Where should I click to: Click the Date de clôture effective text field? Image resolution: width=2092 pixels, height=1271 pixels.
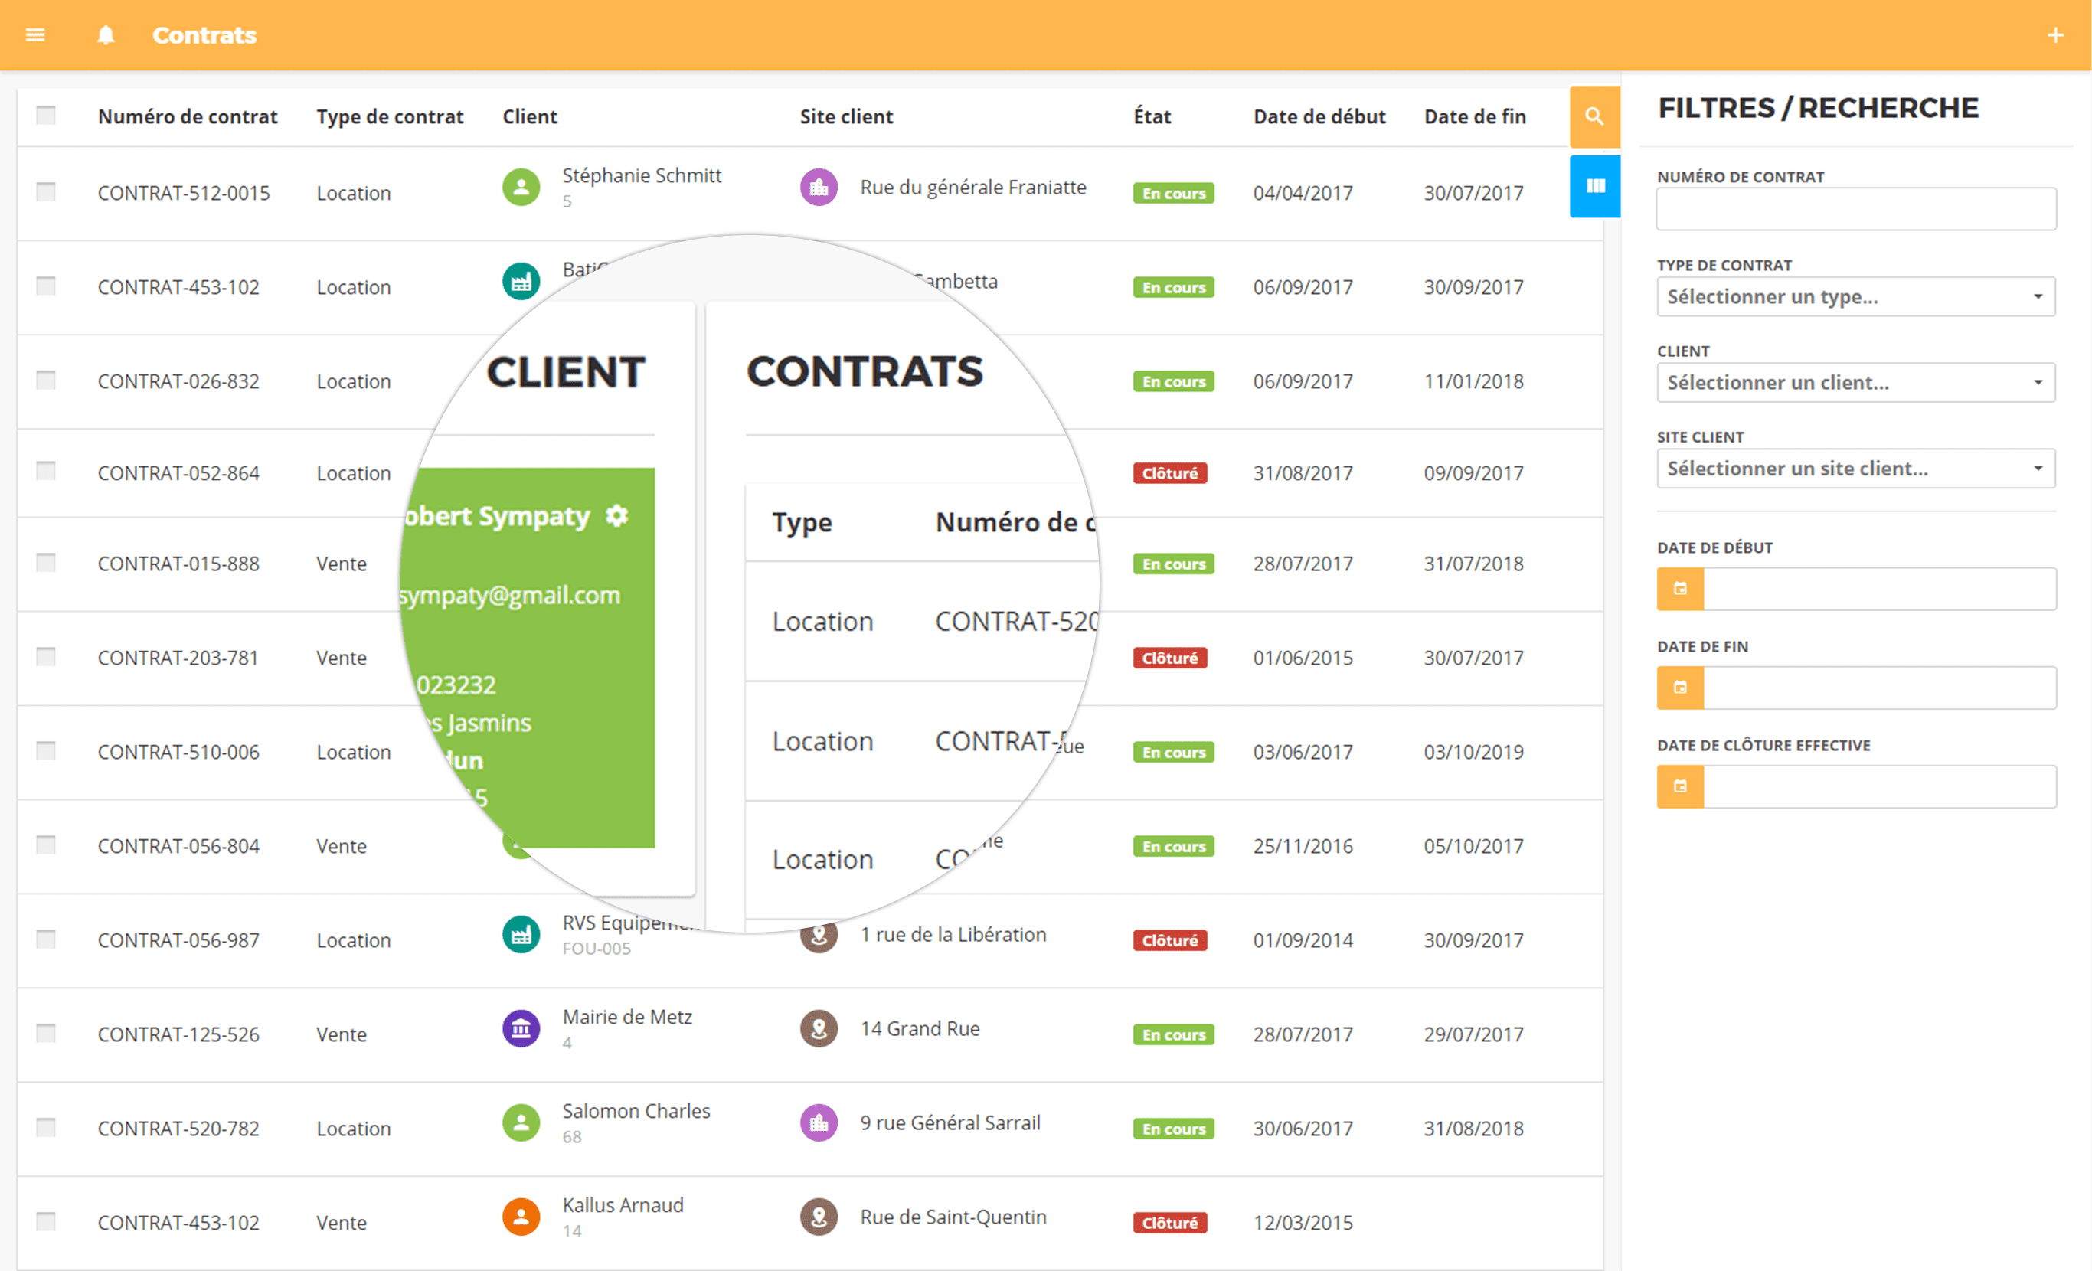tap(1880, 787)
